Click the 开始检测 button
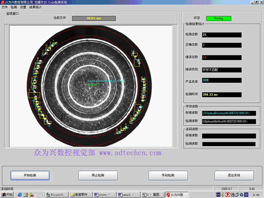The image size is (264, 198). [29, 175]
